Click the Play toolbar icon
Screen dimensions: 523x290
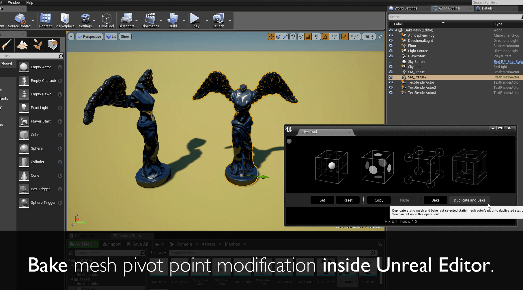click(x=196, y=20)
